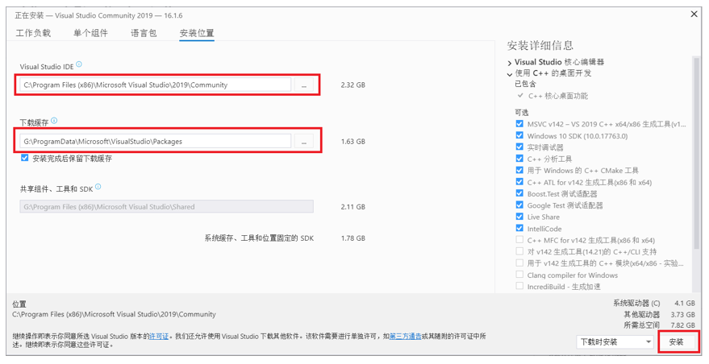
Task: Click the 2.11 GB size value
Action: pyautogui.click(x=353, y=207)
